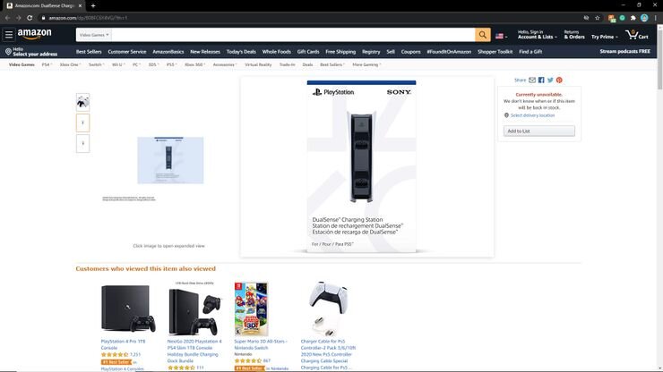This screenshot has height=372, width=663.
Task: Click Stream podcasts FREE banner link
Action: tap(625, 52)
